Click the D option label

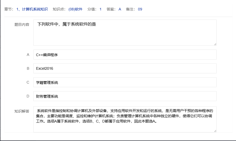[28, 96]
